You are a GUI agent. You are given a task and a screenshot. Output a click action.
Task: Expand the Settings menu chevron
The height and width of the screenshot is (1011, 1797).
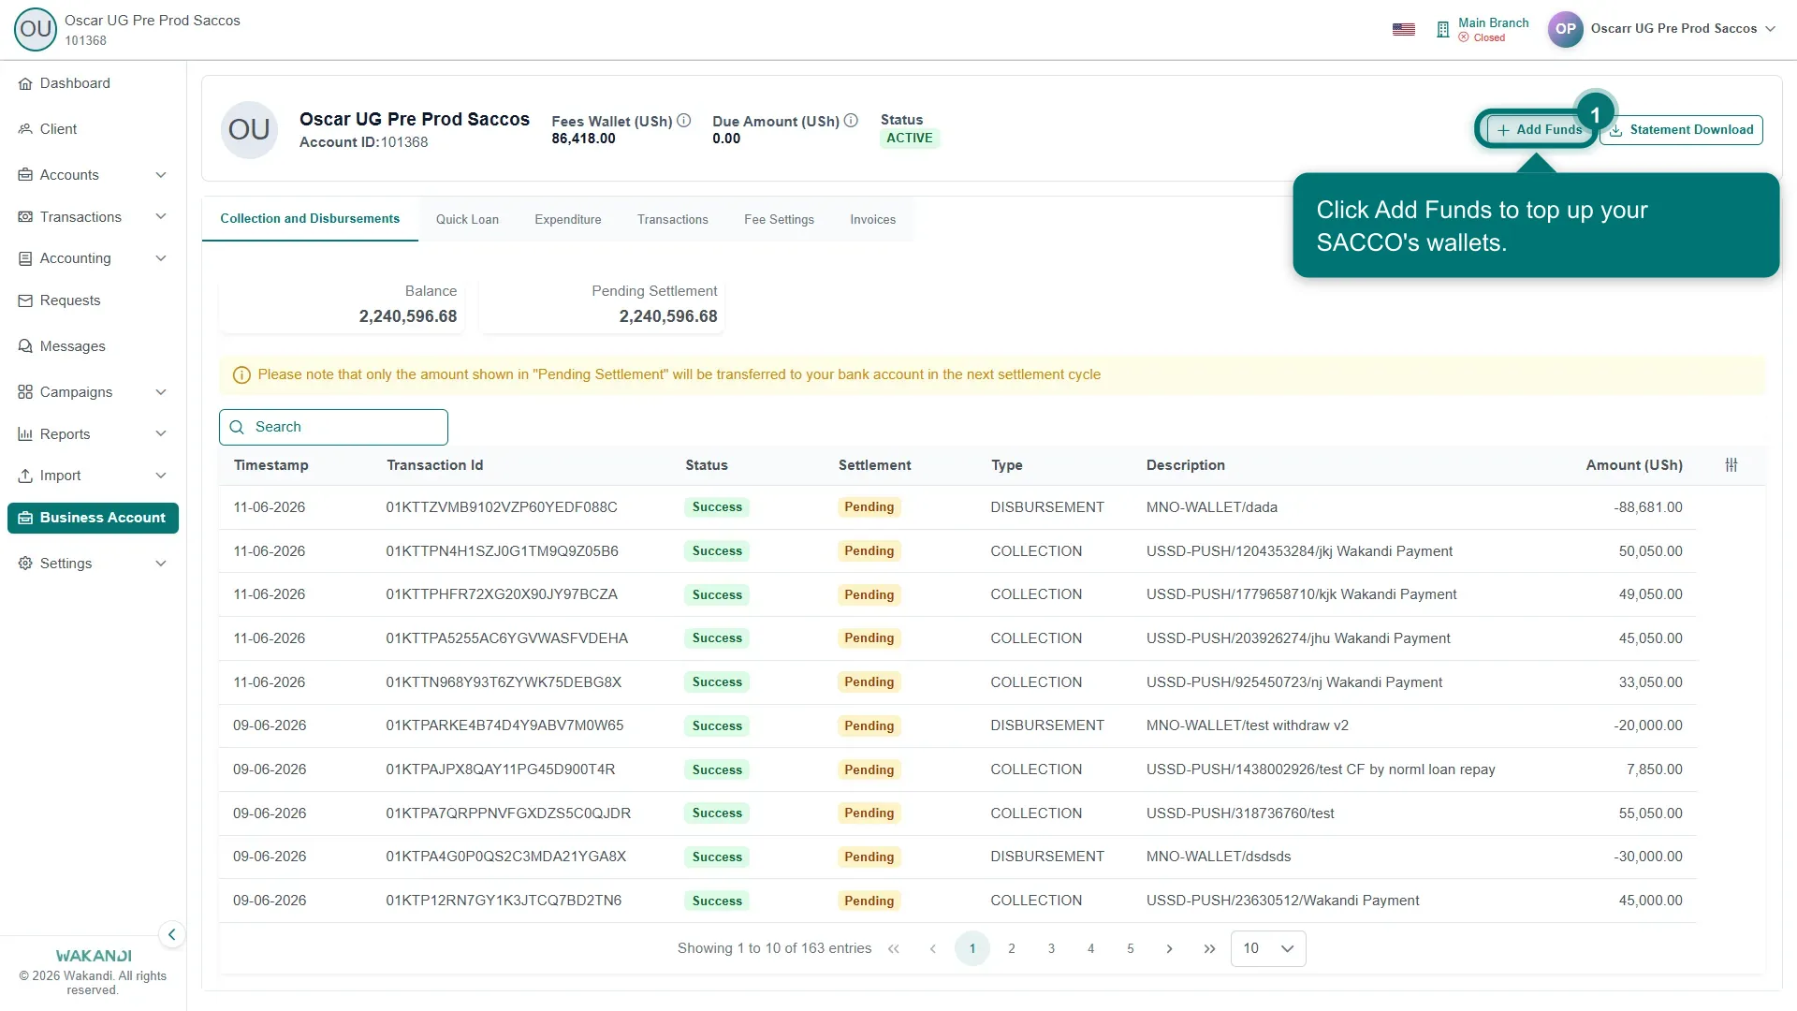pyautogui.click(x=161, y=564)
